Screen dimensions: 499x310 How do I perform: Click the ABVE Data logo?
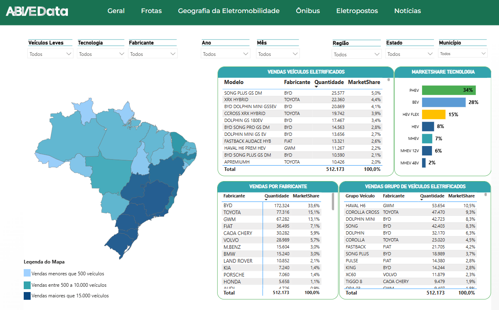click(x=37, y=11)
